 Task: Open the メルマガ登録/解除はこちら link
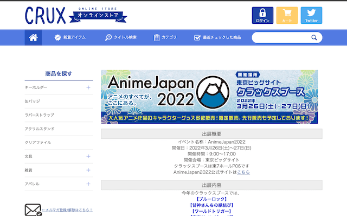coord(67,210)
